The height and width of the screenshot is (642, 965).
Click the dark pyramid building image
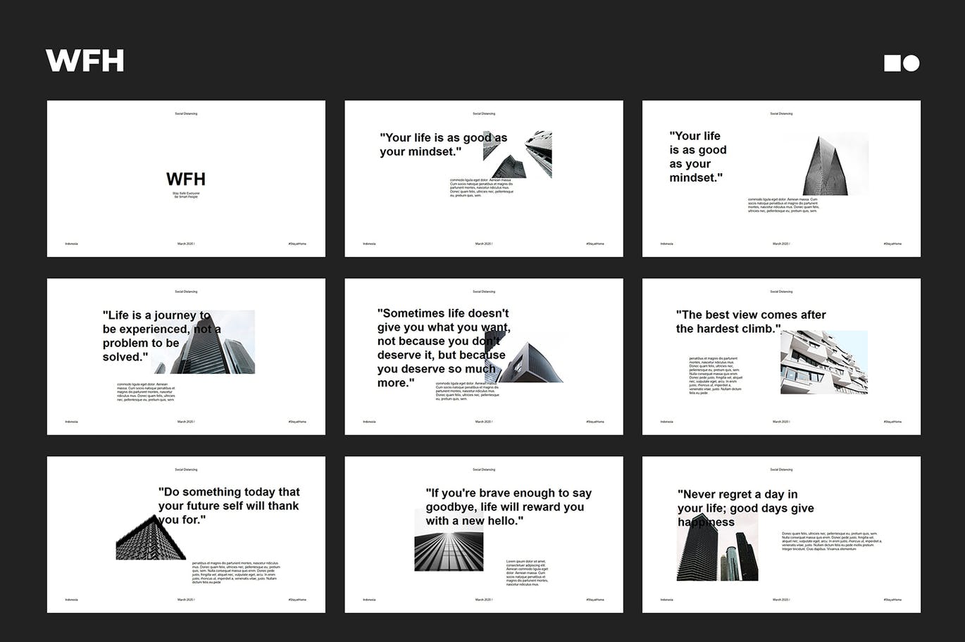pos(151,539)
